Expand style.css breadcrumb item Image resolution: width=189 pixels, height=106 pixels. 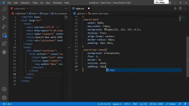coord(81,14)
